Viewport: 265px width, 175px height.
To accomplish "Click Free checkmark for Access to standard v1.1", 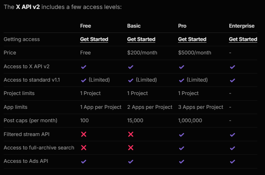I will point(84,80).
